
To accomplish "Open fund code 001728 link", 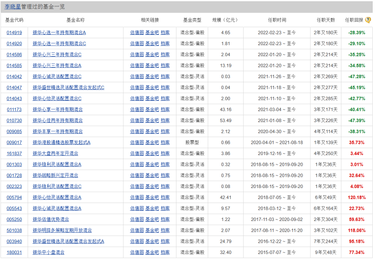I will [x=14, y=176].
